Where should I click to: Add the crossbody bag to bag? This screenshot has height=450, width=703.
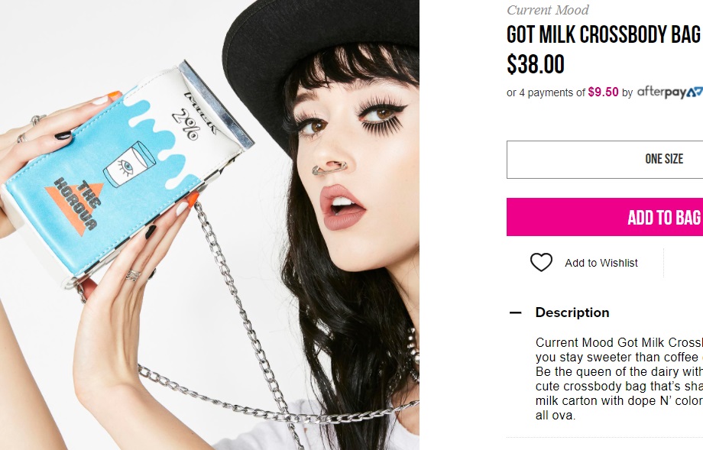(x=605, y=217)
